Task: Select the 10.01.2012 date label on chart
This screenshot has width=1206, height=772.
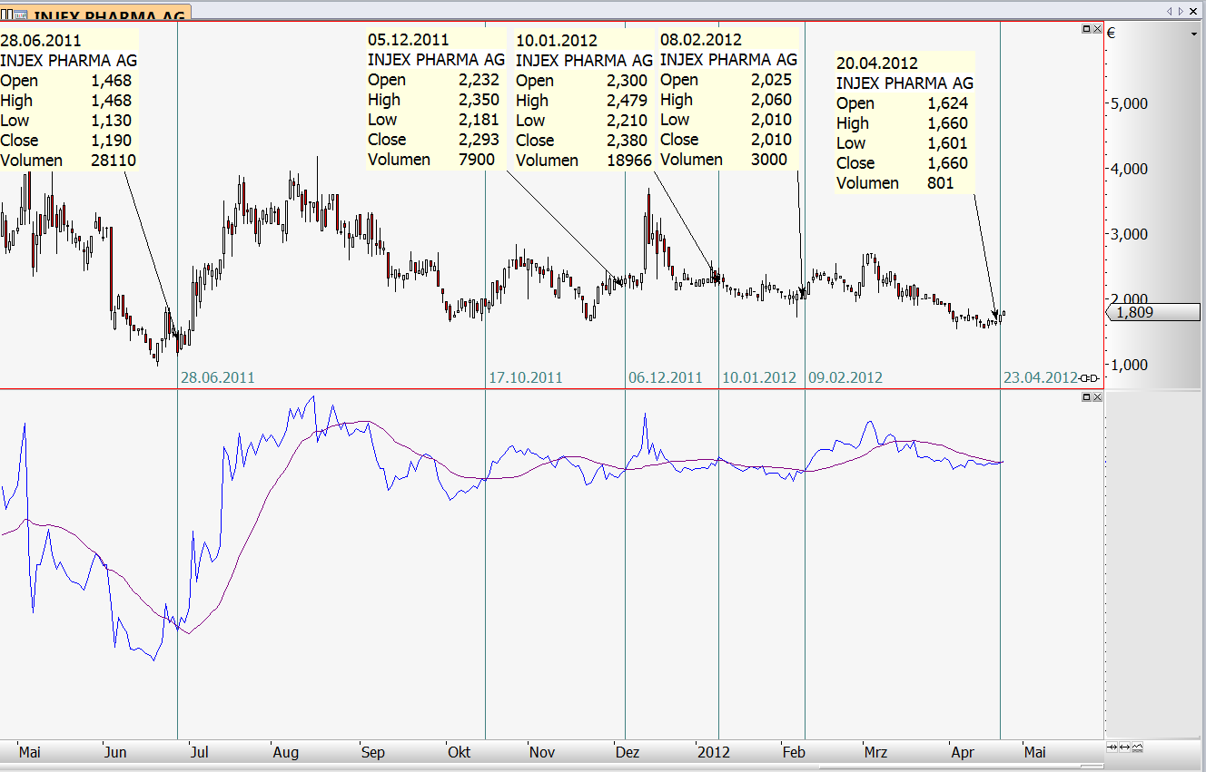Action: (x=759, y=377)
